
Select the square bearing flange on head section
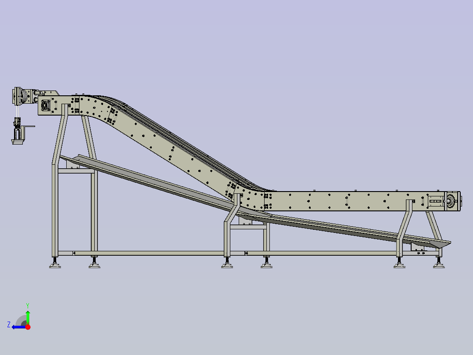tap(46, 105)
